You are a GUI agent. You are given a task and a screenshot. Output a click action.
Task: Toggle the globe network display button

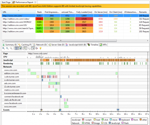pos(20,48)
